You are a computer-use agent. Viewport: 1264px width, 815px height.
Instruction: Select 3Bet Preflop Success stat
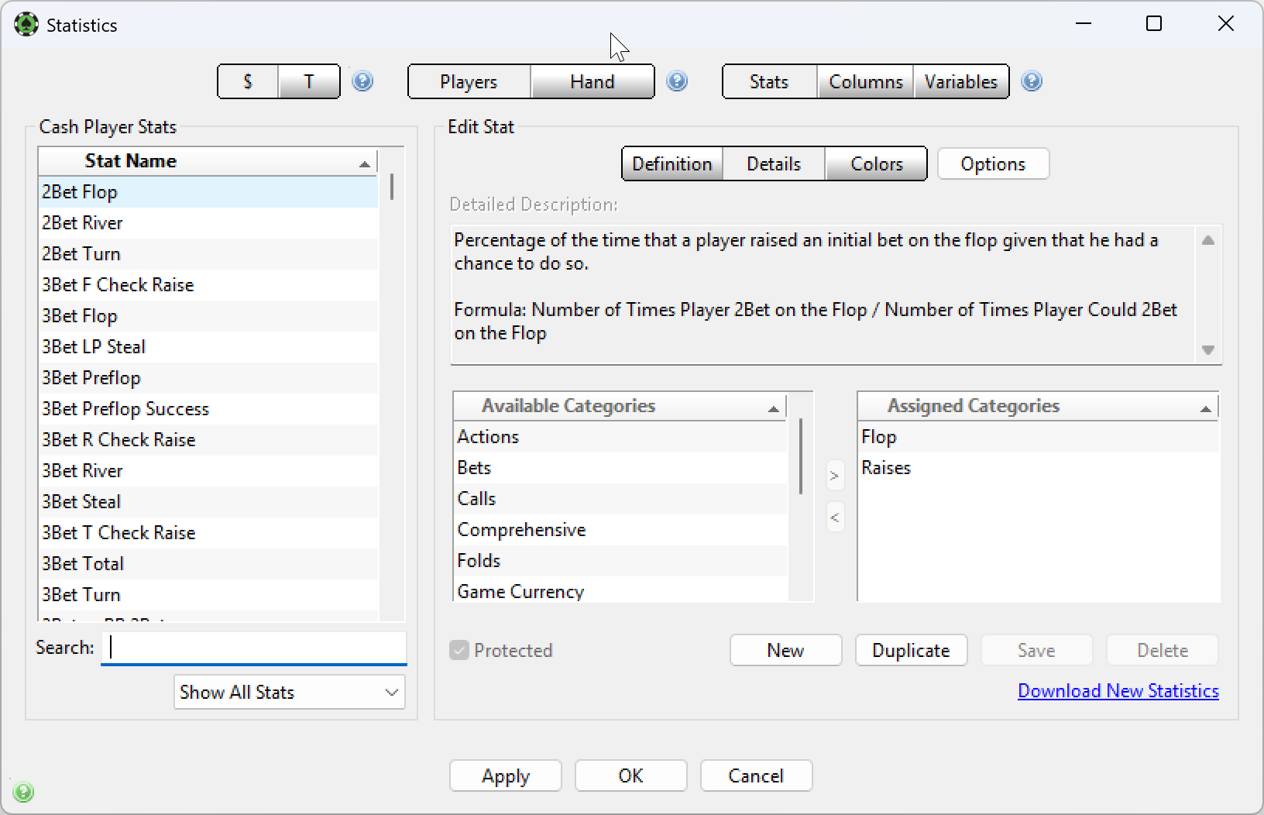coord(208,408)
